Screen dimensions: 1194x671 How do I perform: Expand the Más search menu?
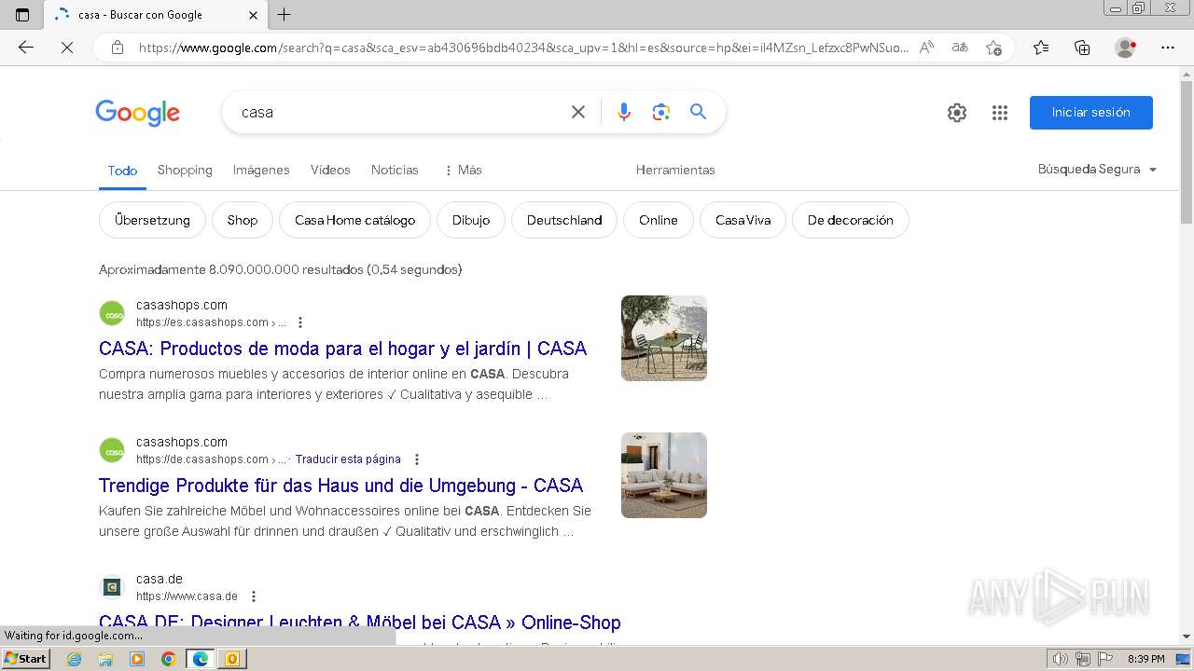[x=463, y=170]
